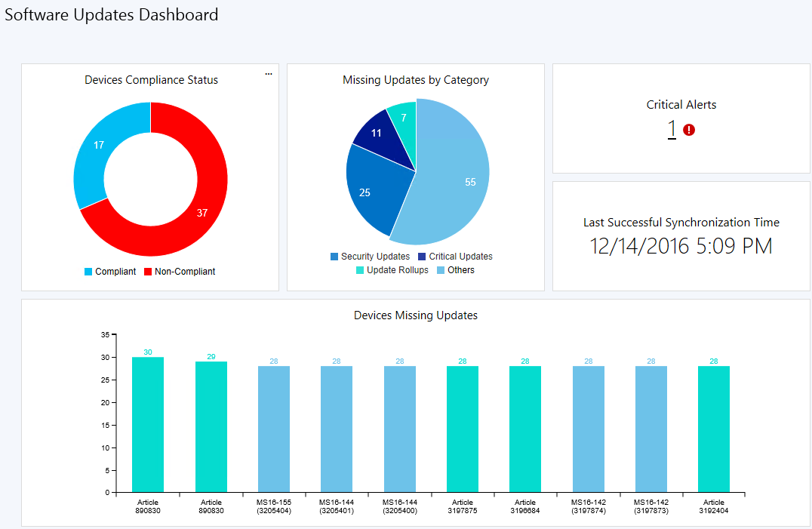The height and width of the screenshot is (529, 812).
Task: Toggle the Update Rollups legend entry
Action: click(392, 270)
